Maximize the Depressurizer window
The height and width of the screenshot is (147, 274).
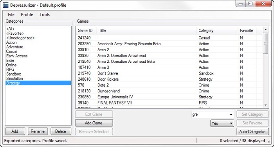coord(250,4)
